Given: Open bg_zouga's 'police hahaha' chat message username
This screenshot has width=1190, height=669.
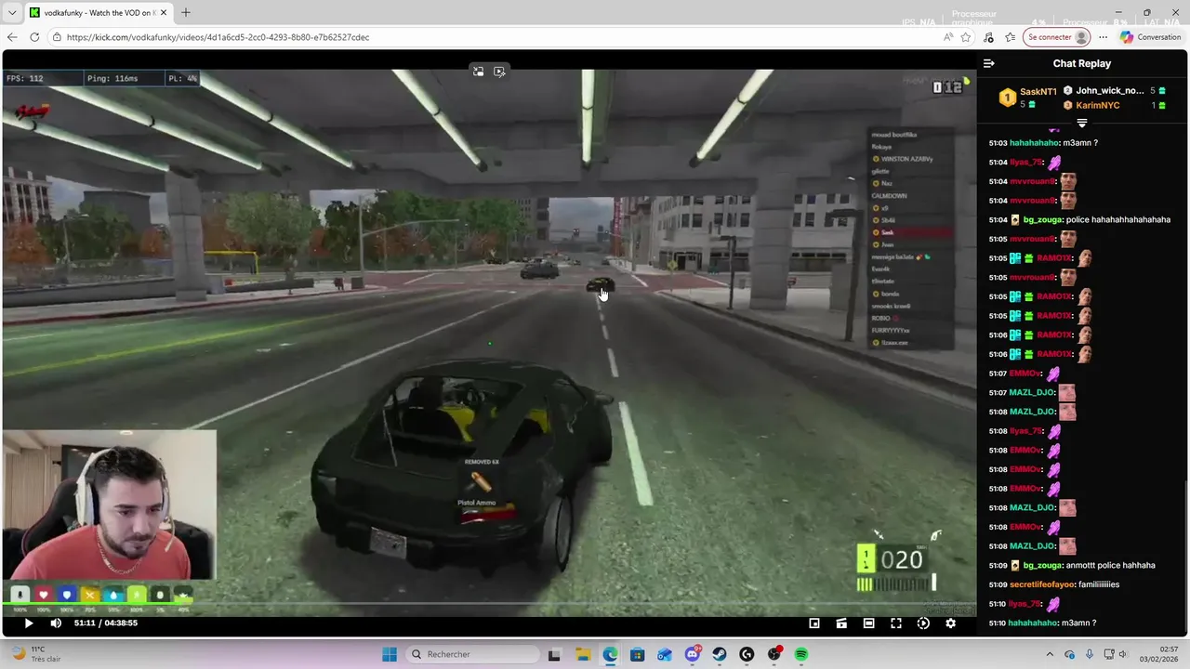Looking at the screenshot, I should point(1042,220).
